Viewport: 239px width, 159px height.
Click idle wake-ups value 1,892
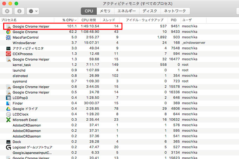pos(162,37)
